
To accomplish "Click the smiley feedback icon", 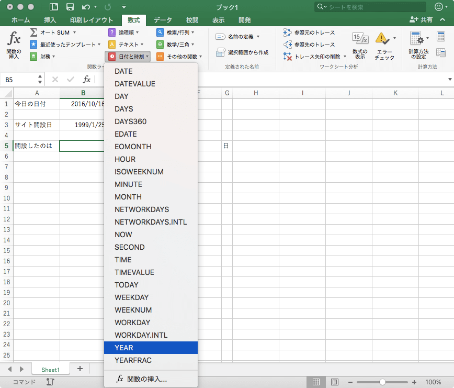I will pyautogui.click(x=439, y=7).
